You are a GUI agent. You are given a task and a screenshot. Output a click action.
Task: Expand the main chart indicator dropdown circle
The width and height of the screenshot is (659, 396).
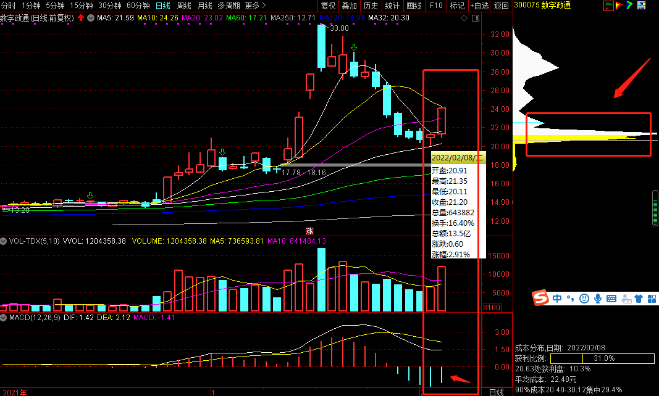coord(91,18)
